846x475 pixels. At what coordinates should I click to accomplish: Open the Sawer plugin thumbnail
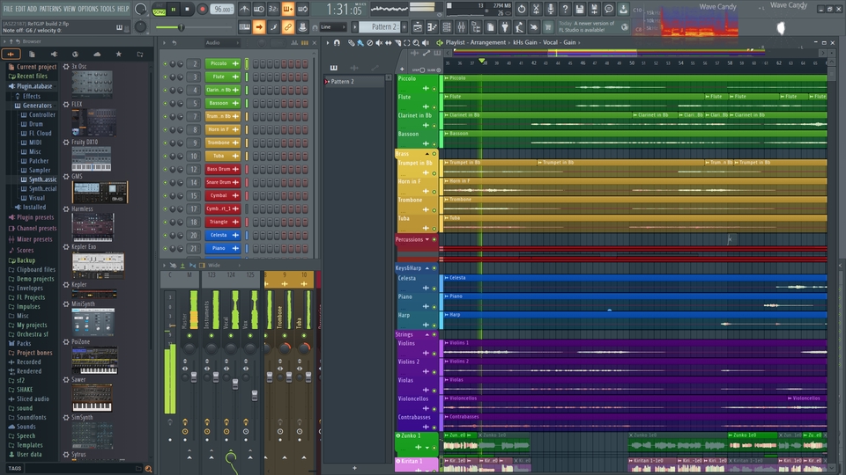tap(93, 398)
